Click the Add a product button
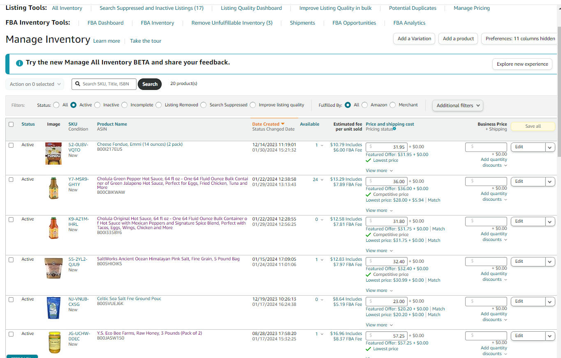The height and width of the screenshot is (358, 561). pos(459,39)
